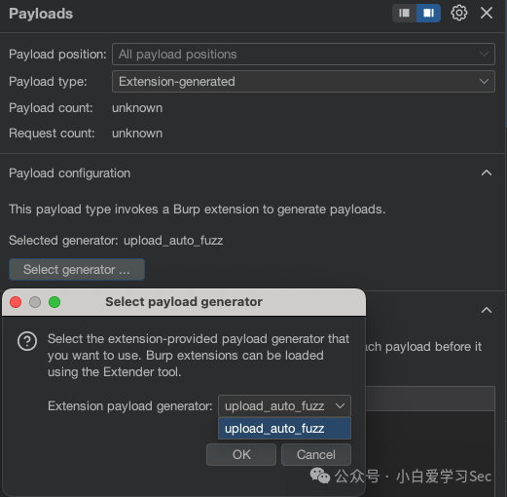507x497 pixels.
Task: Open Payloads settings gear icon
Action: point(459,13)
